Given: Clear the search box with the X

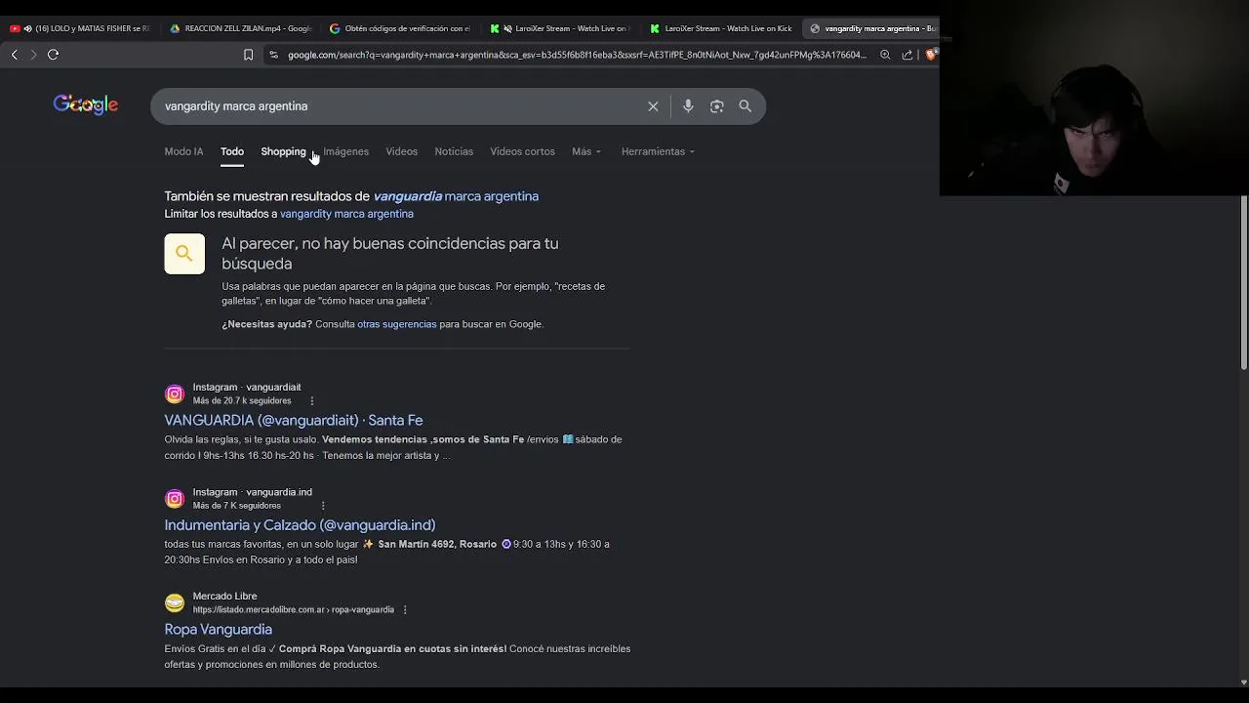Looking at the screenshot, I should pyautogui.click(x=653, y=106).
